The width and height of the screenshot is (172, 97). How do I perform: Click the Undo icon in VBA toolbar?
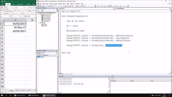click(55, 6)
